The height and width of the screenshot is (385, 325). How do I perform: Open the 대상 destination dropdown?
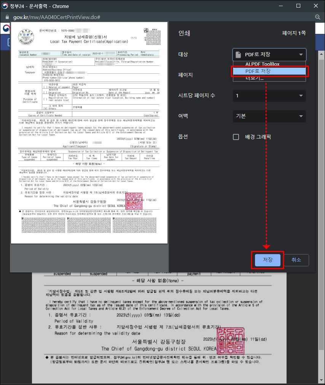(x=269, y=54)
